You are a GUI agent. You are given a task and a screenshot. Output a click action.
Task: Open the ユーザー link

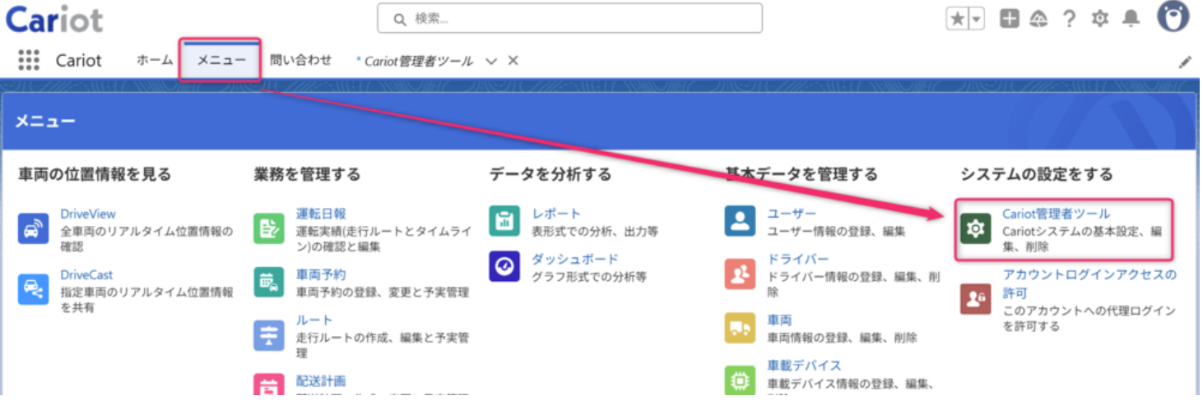[x=792, y=214]
